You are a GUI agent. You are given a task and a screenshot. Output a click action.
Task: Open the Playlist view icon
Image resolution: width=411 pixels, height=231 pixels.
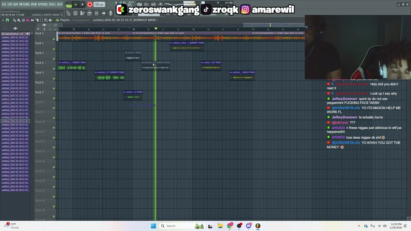pos(89,13)
